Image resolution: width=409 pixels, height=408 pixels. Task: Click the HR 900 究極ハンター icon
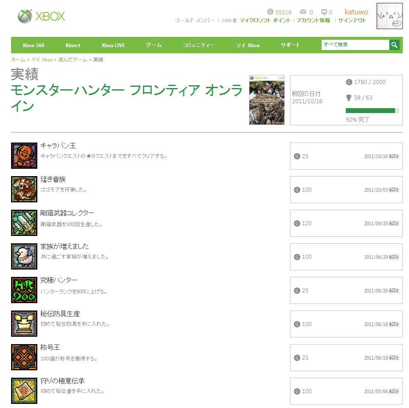pos(24,290)
